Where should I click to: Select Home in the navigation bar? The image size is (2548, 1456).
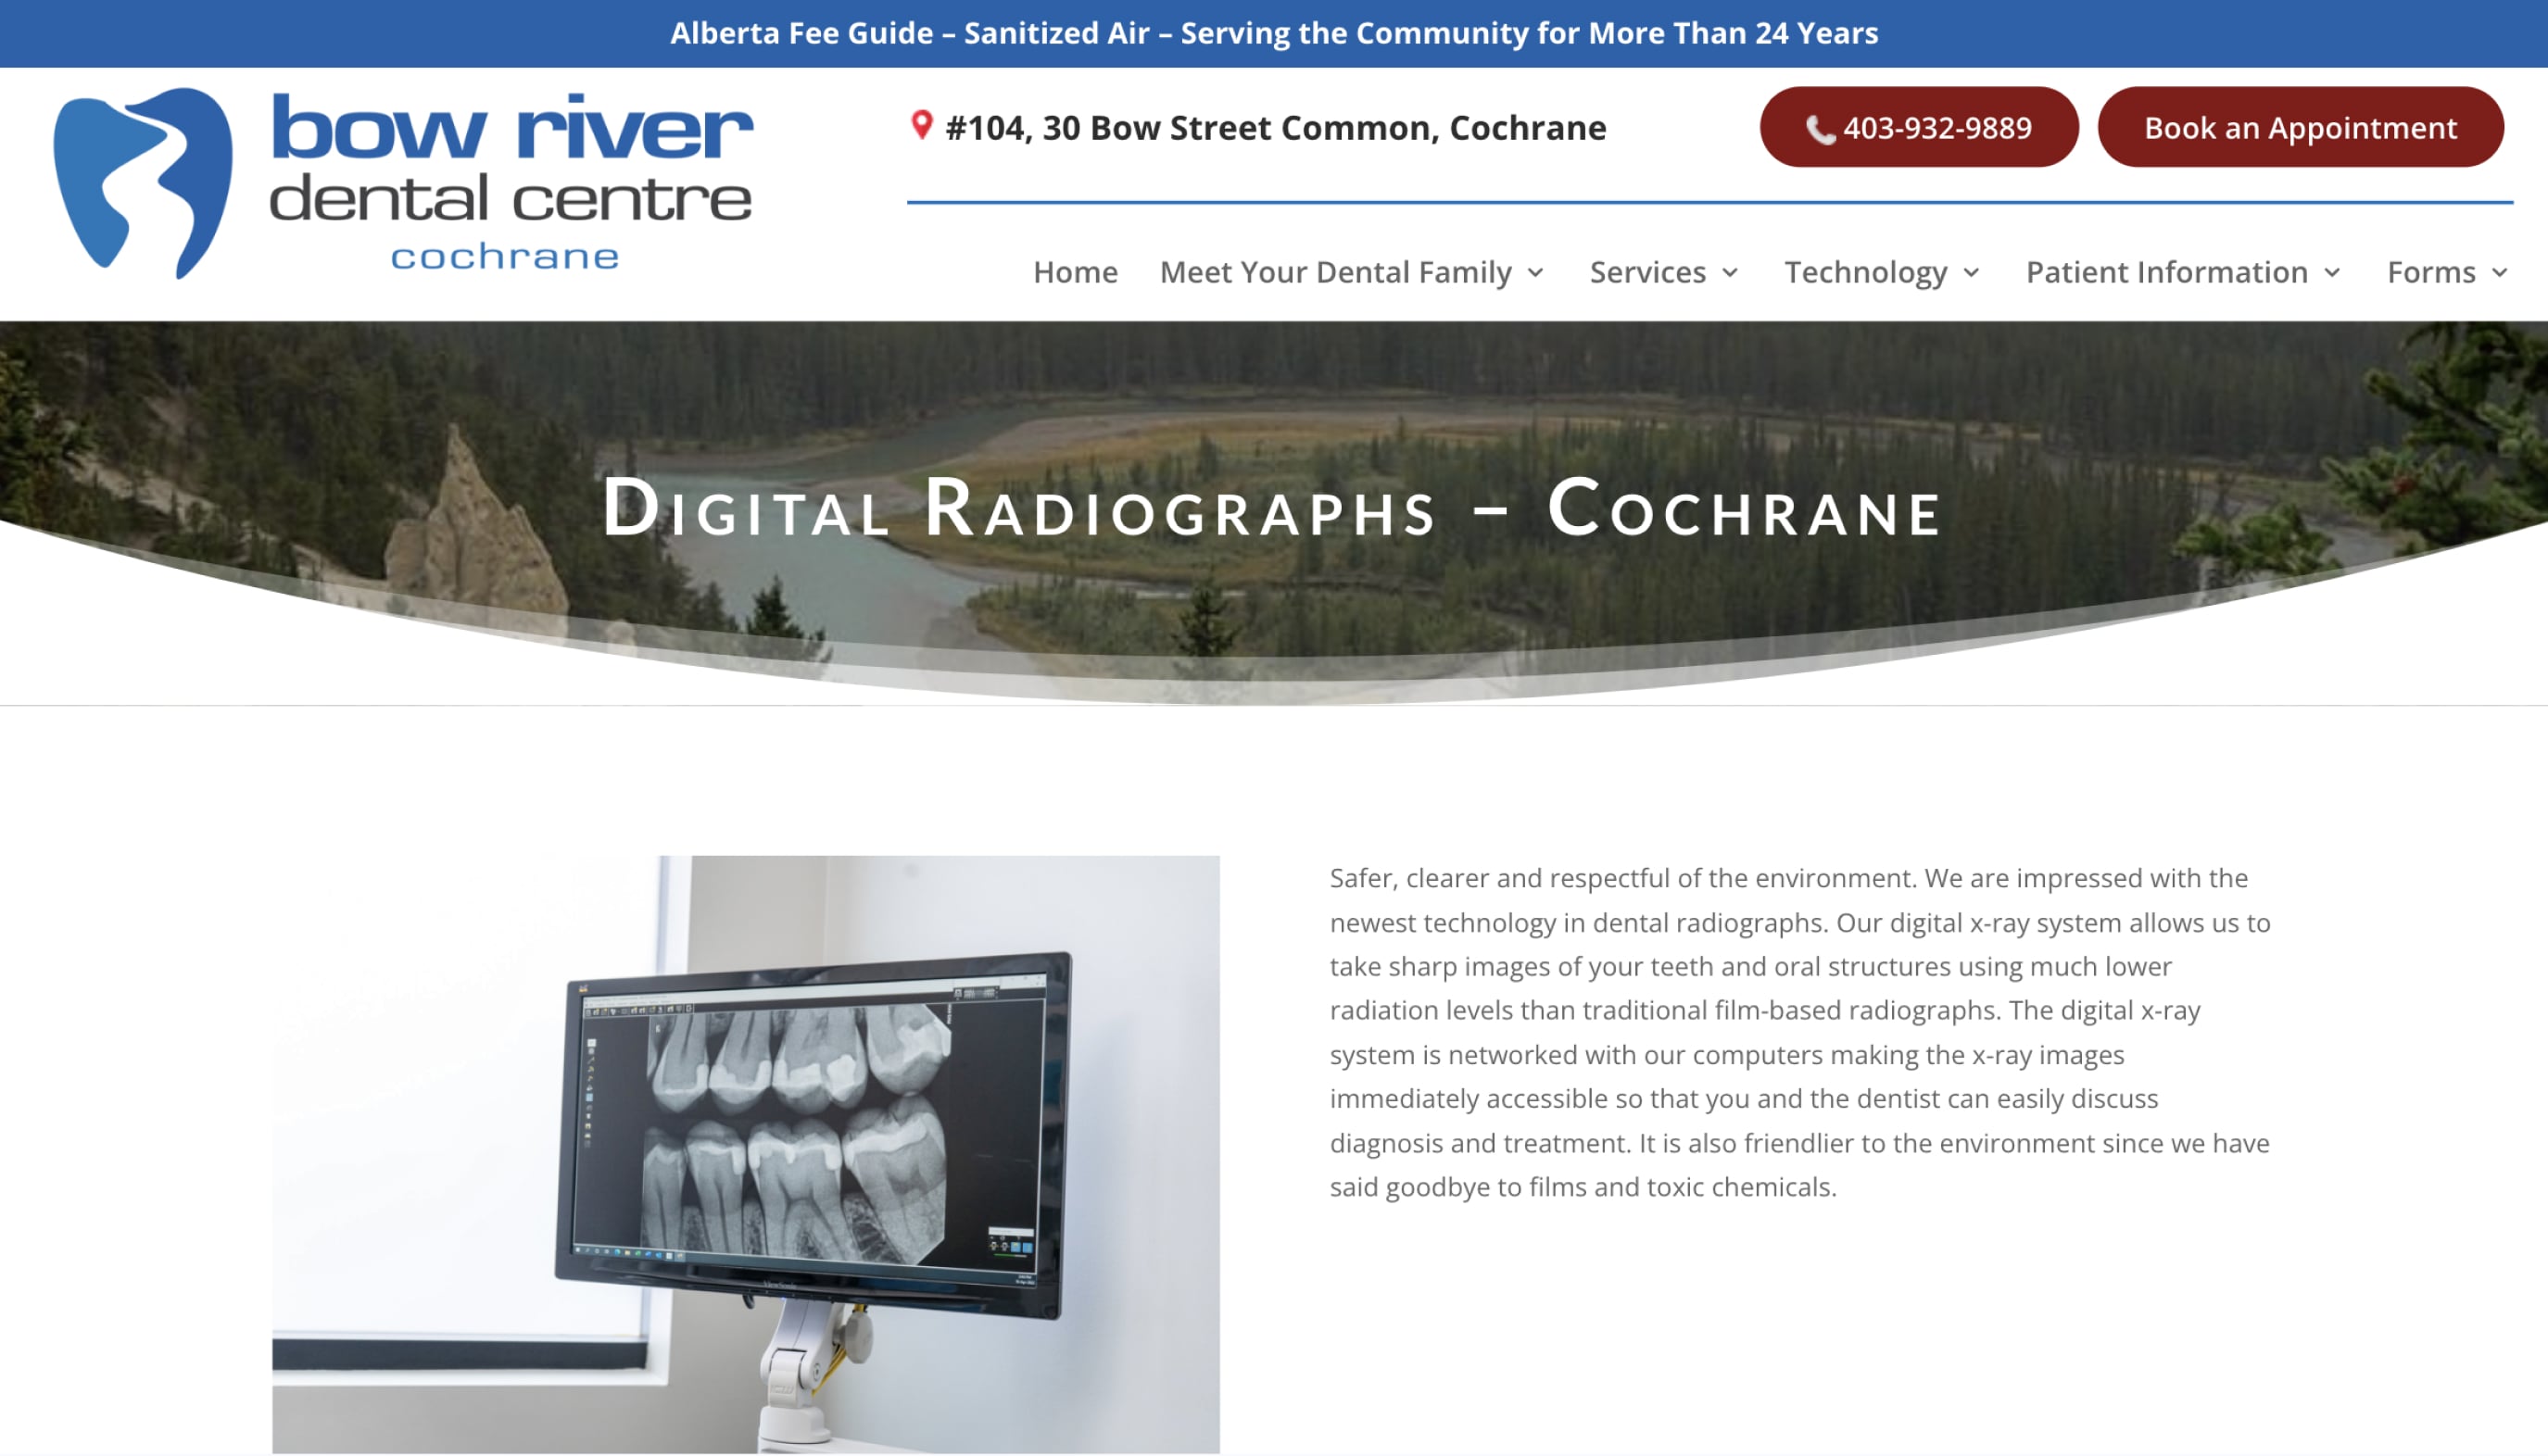(1076, 272)
